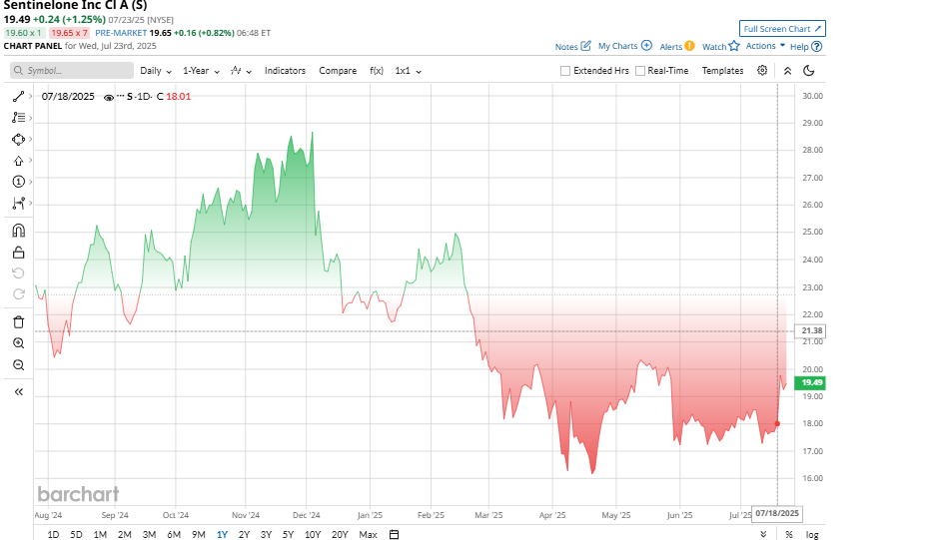Select the Max time range

click(x=368, y=534)
